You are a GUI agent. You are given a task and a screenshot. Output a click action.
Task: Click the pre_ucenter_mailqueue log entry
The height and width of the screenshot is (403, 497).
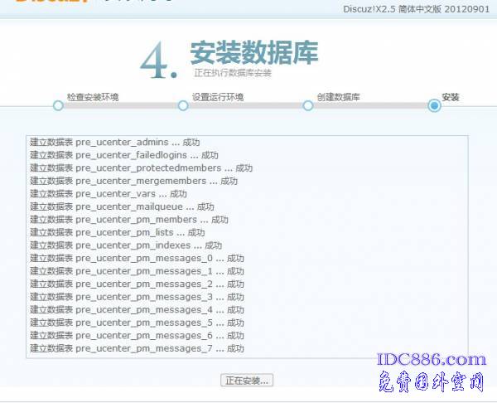pyautogui.click(x=122, y=206)
